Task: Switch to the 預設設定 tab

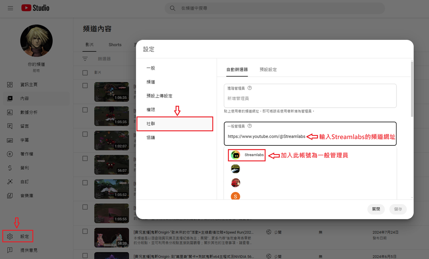Action: click(268, 70)
